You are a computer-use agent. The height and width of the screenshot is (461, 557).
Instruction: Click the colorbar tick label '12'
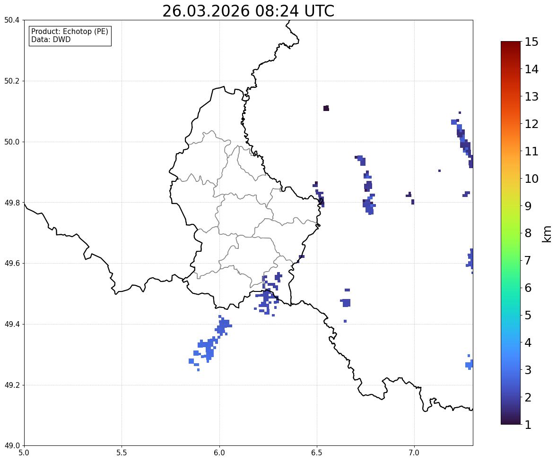click(531, 124)
